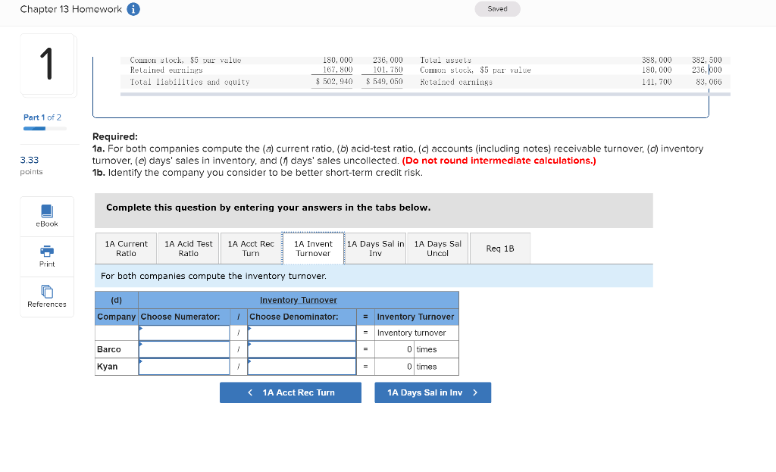Switch to the 1A Days Sal Uncol tab
Viewport: 776px width, 472px height.
point(437,249)
